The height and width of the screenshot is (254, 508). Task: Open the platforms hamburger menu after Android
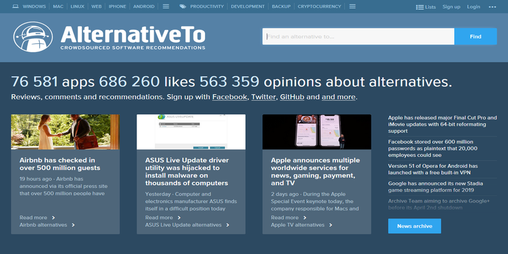(x=166, y=6)
